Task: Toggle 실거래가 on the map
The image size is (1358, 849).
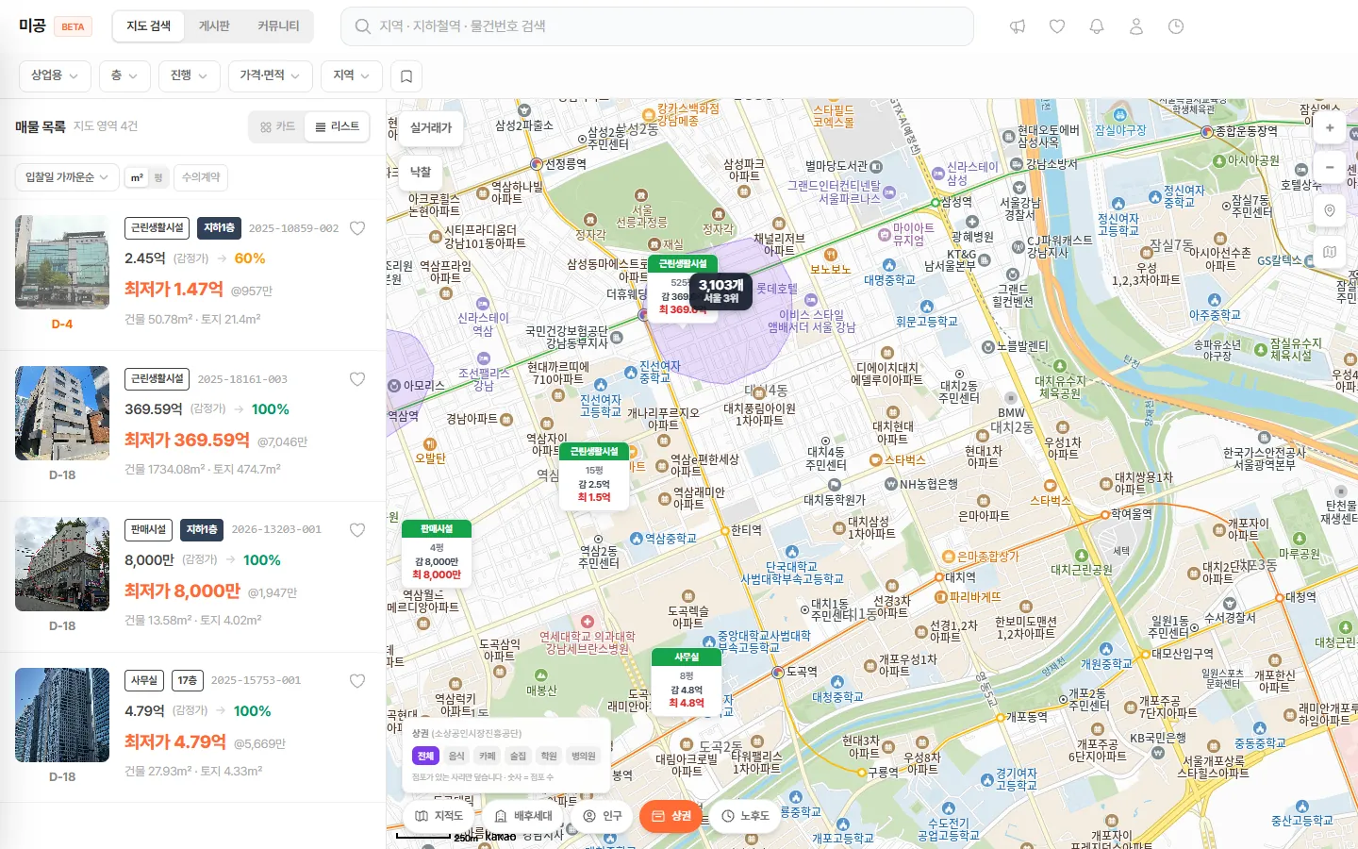Action: pos(431,127)
